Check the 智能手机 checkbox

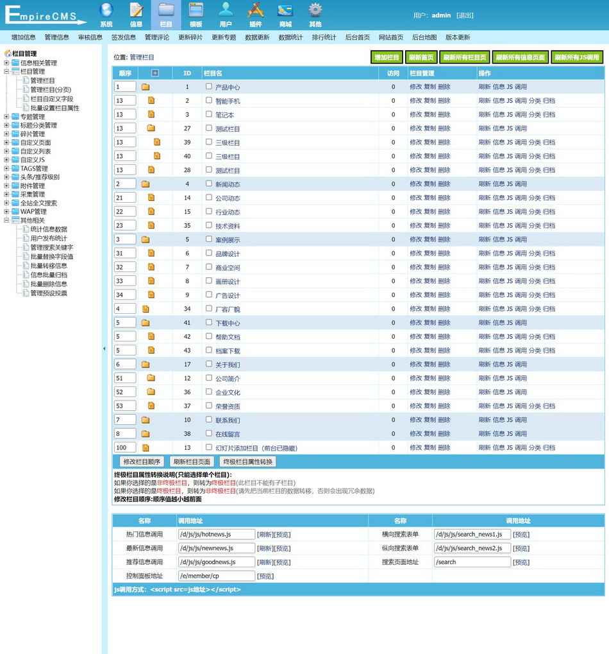click(209, 100)
